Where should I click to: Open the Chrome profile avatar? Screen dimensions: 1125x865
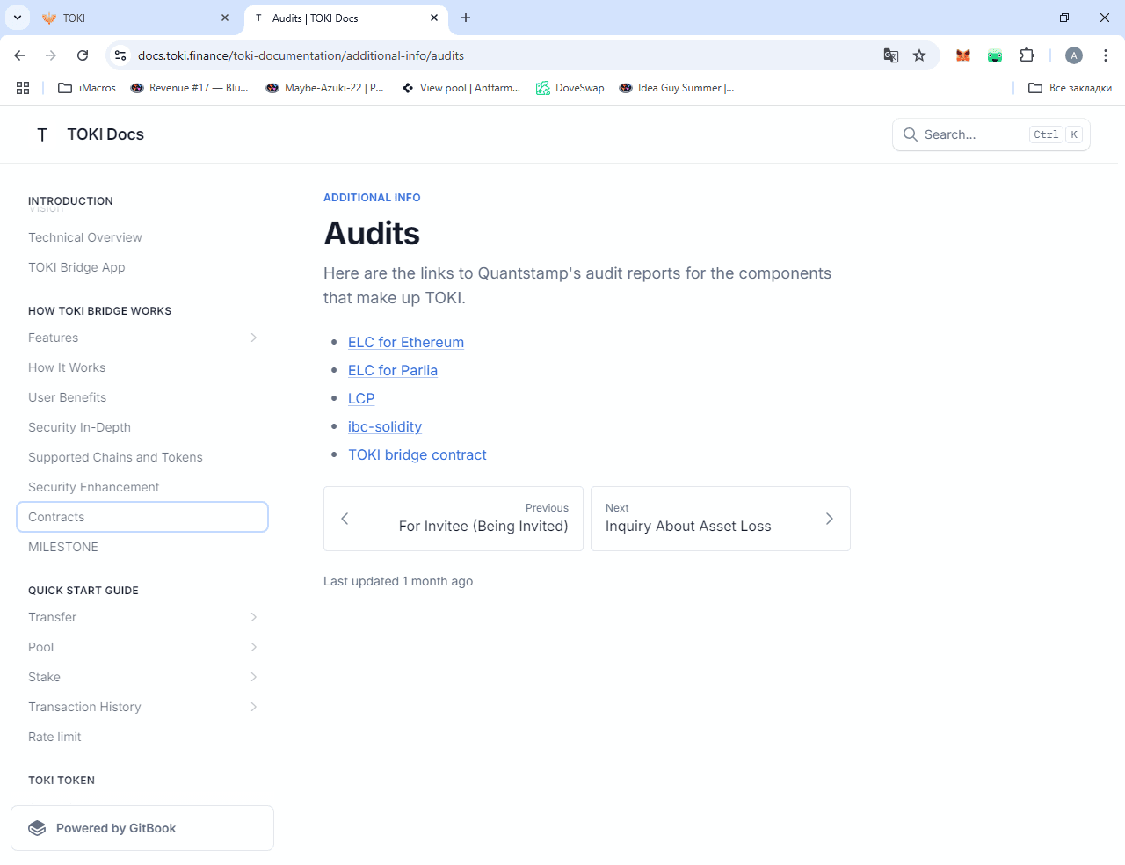tap(1074, 55)
